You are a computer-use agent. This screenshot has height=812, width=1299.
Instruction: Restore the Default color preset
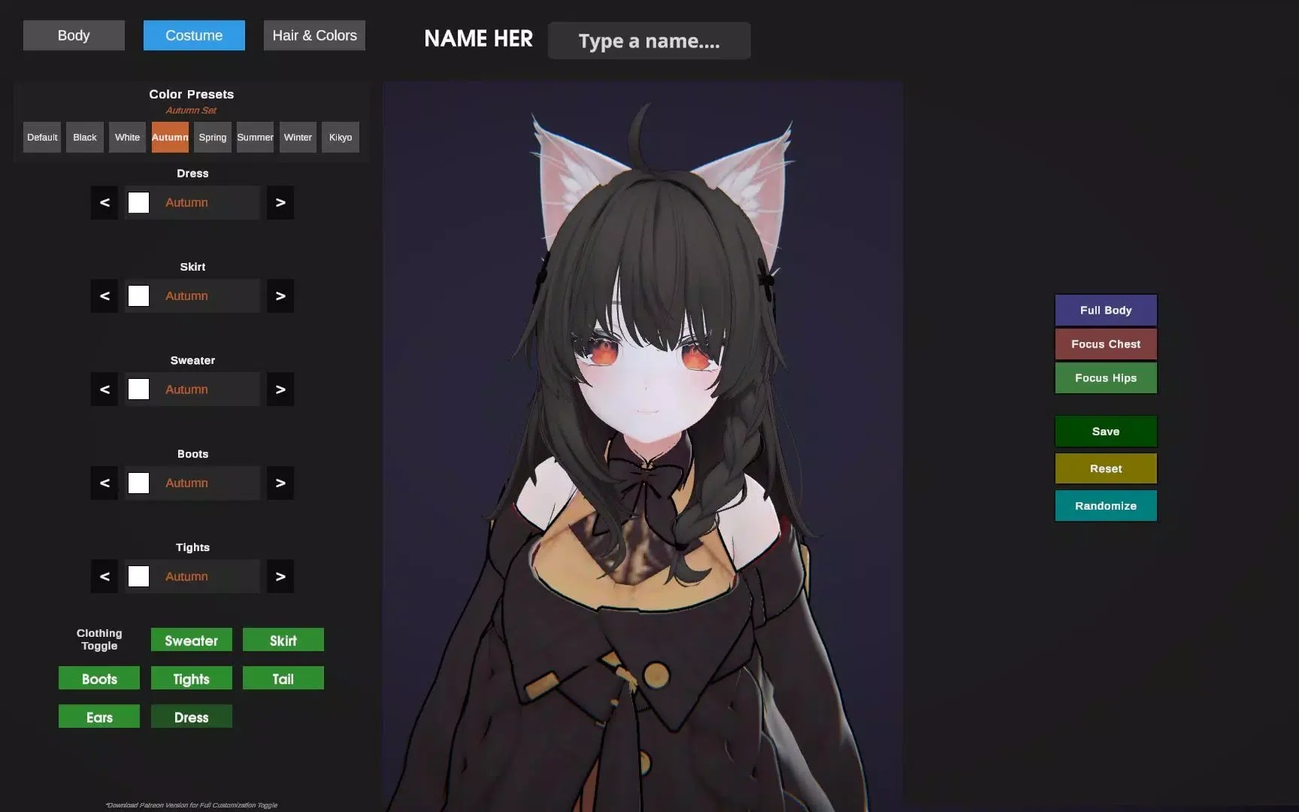[41, 137]
